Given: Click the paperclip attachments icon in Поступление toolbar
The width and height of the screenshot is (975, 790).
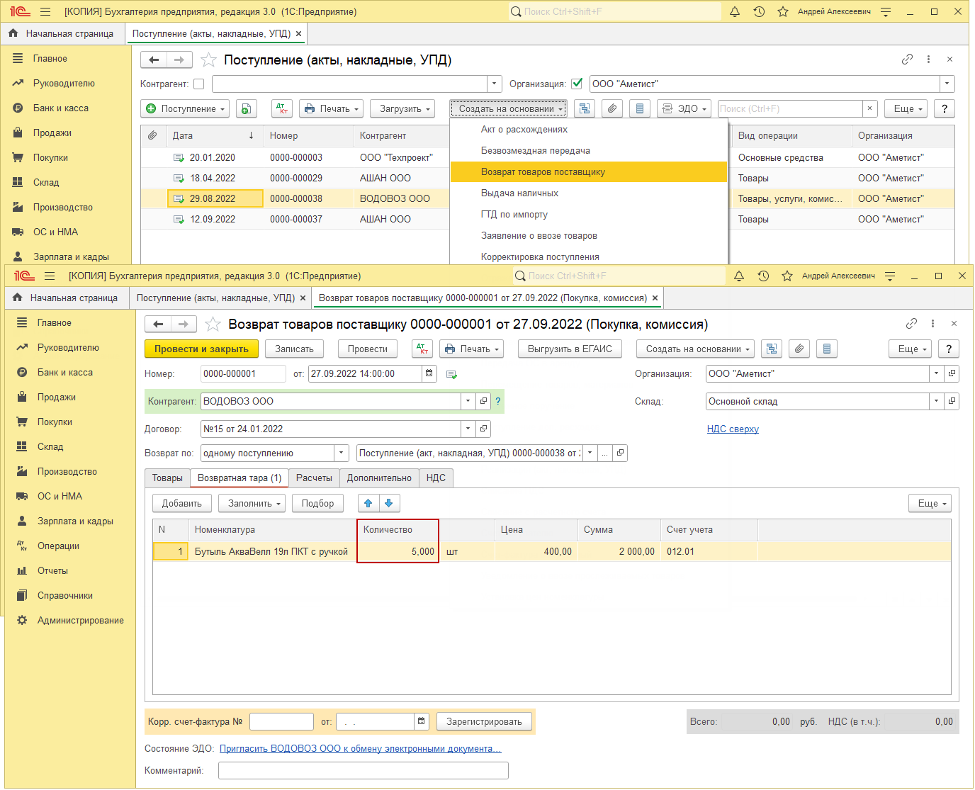Looking at the screenshot, I should (x=612, y=108).
